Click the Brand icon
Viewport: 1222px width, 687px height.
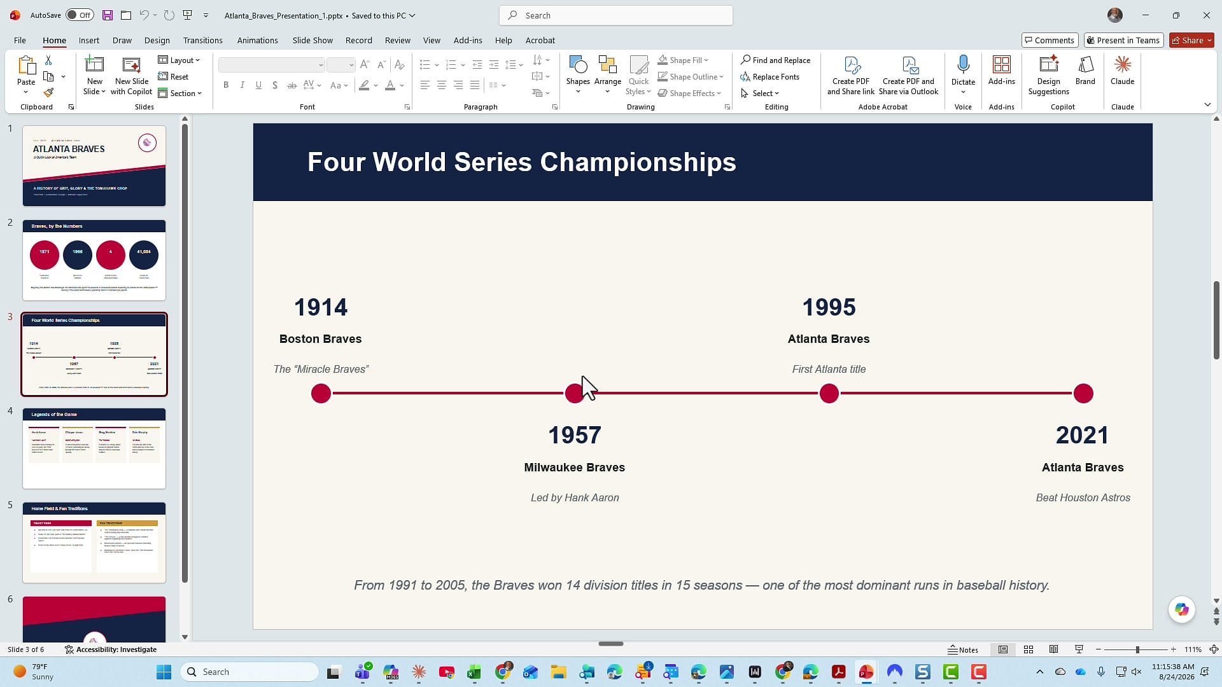pos(1085,70)
